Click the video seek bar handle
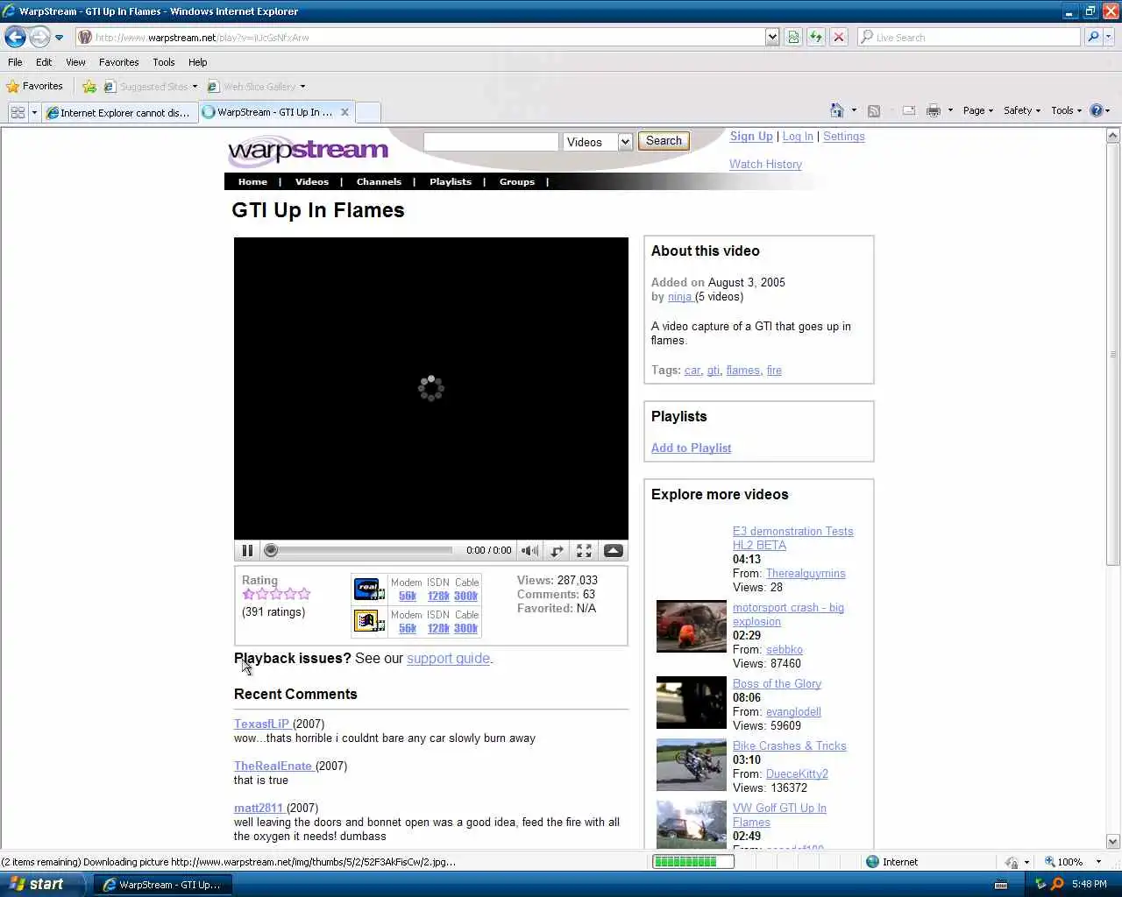Image resolution: width=1122 pixels, height=897 pixels. 271,550
